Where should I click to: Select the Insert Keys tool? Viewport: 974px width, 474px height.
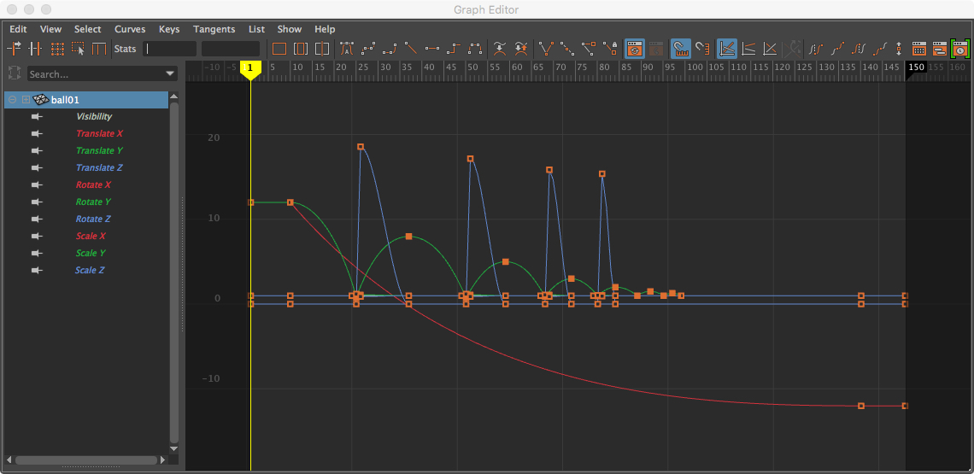pos(36,49)
